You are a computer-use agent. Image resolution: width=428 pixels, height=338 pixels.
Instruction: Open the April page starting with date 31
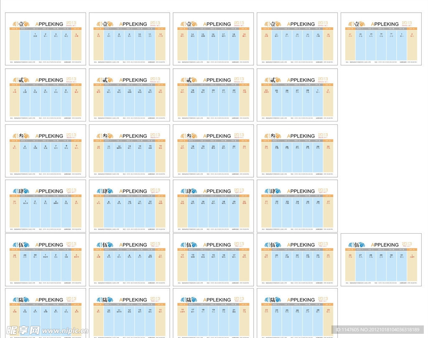click(x=46, y=206)
